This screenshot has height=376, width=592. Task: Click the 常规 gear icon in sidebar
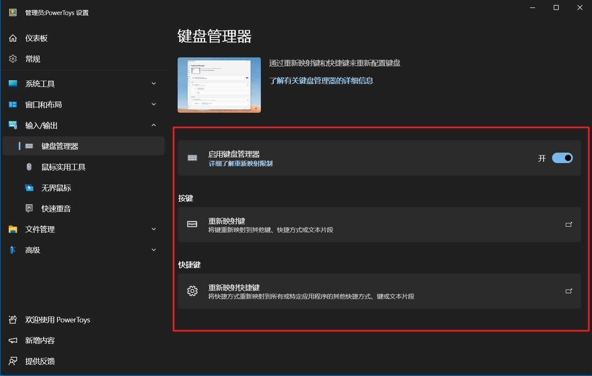13,59
